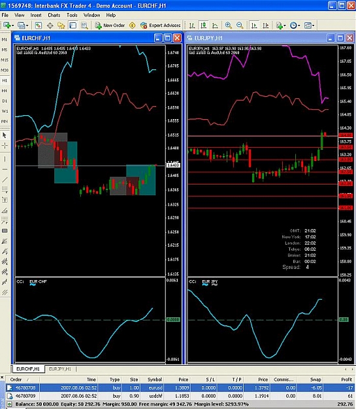Select the Crosshair tool

(x=5, y=145)
